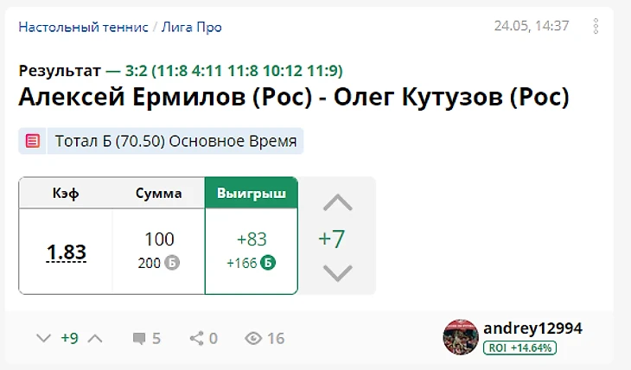Click the comments bubble icon
The height and width of the screenshot is (370, 631).
coord(138,339)
